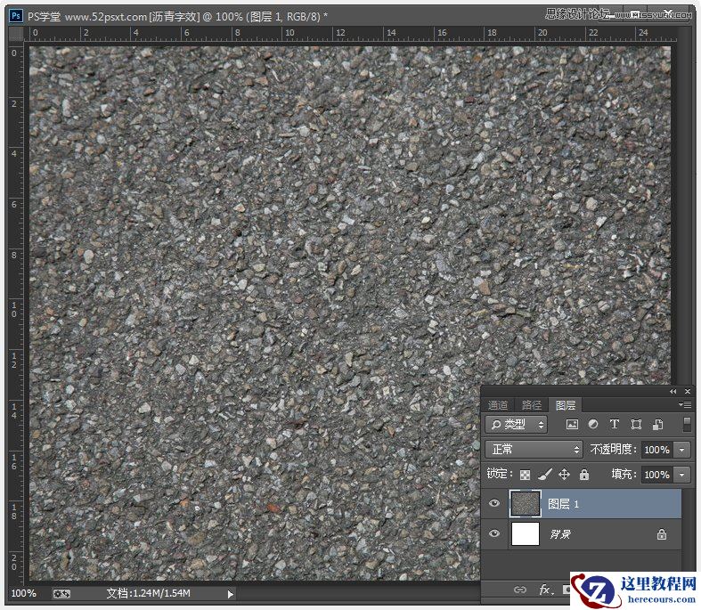This screenshot has width=701, height=610.
Task: Filter layers by shape layers
Action: click(x=636, y=424)
